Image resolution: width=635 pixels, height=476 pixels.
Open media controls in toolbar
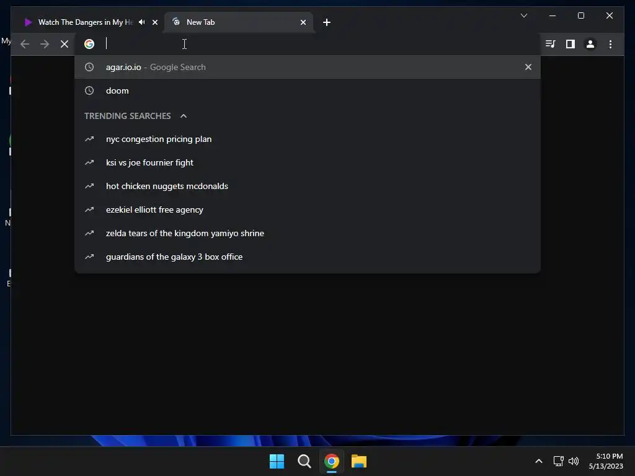click(551, 44)
